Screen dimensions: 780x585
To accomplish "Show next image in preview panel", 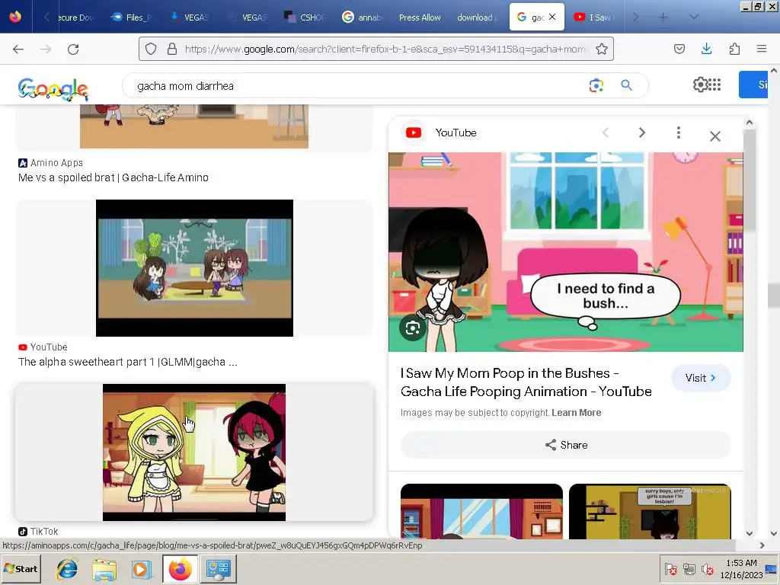I will click(641, 133).
